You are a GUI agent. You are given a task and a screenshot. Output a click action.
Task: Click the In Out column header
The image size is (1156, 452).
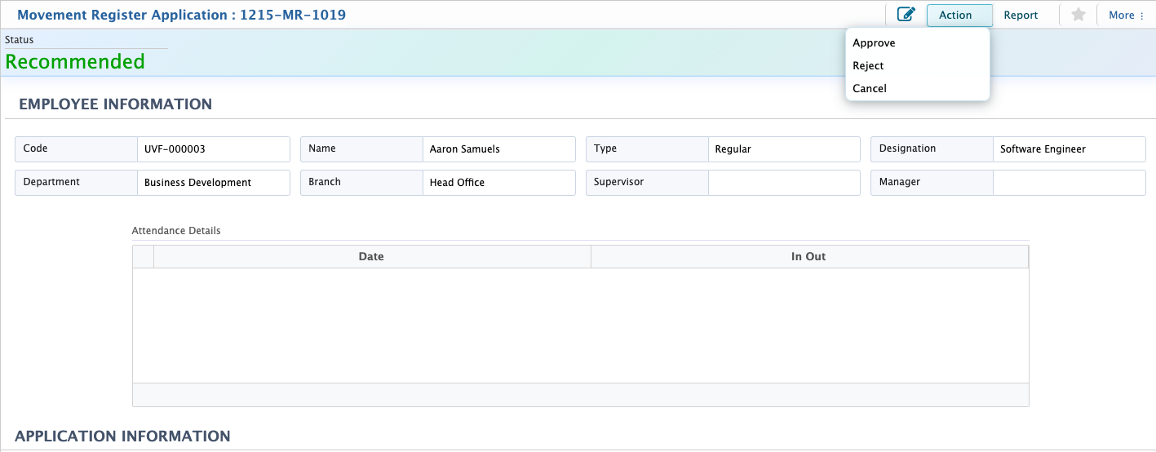(809, 256)
